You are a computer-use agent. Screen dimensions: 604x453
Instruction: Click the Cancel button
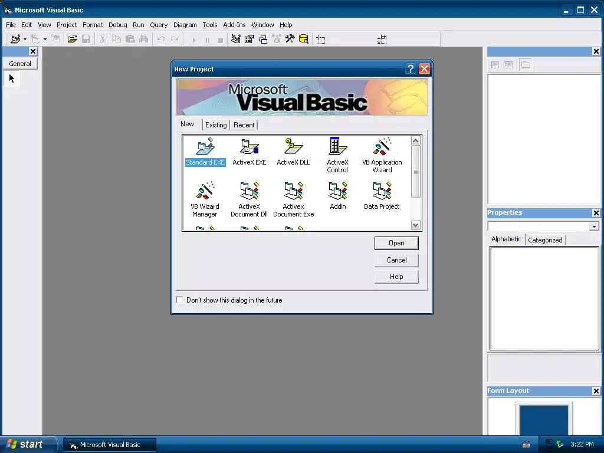click(x=396, y=260)
